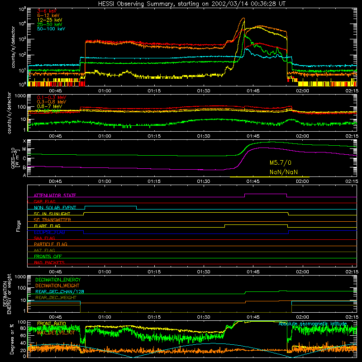Click 01:45 tick label under top panel
This screenshot has width=362, height=362.
coord(253,91)
